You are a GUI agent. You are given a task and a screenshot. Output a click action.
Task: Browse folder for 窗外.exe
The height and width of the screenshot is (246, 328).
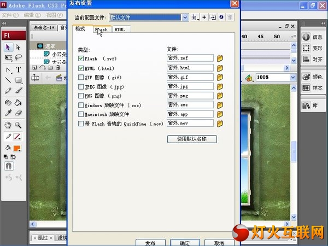point(220,105)
